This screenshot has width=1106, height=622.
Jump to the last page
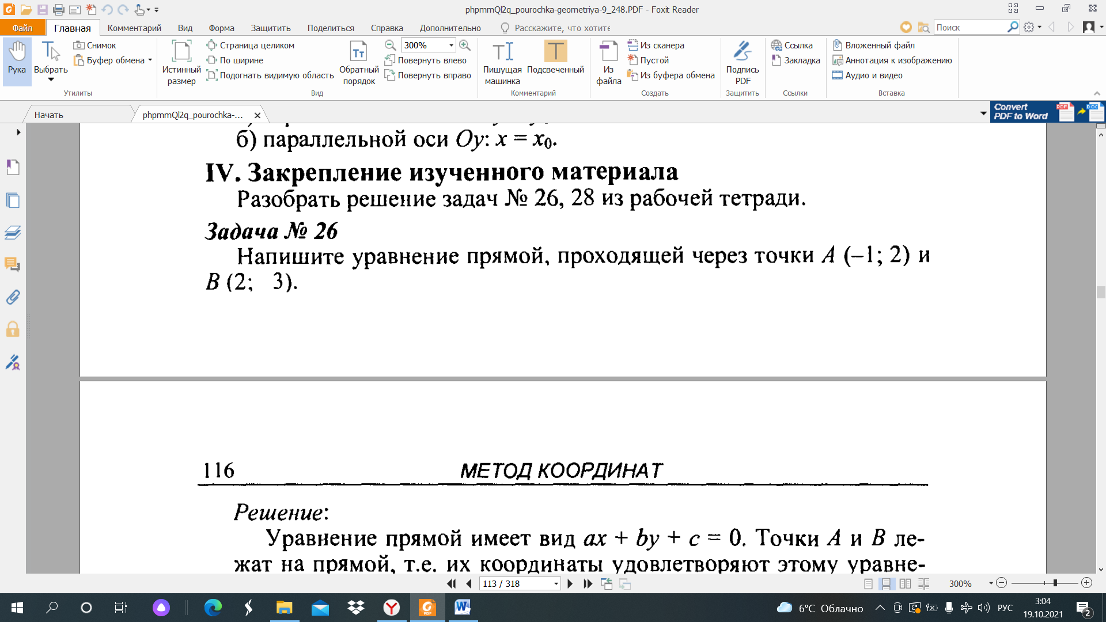(588, 583)
